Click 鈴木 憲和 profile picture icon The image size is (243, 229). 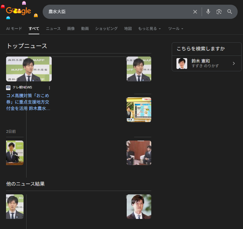point(182,64)
